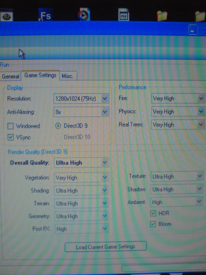This screenshot has height=275, width=206.
Task: Toggle the Bloom checkbox
Action: pyautogui.click(x=153, y=224)
